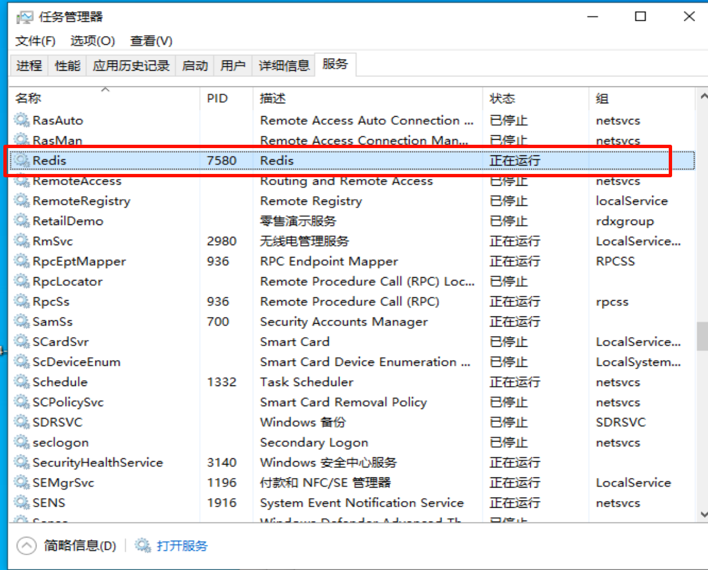Select the seclogon service name
The image size is (708, 570).
pos(61,443)
